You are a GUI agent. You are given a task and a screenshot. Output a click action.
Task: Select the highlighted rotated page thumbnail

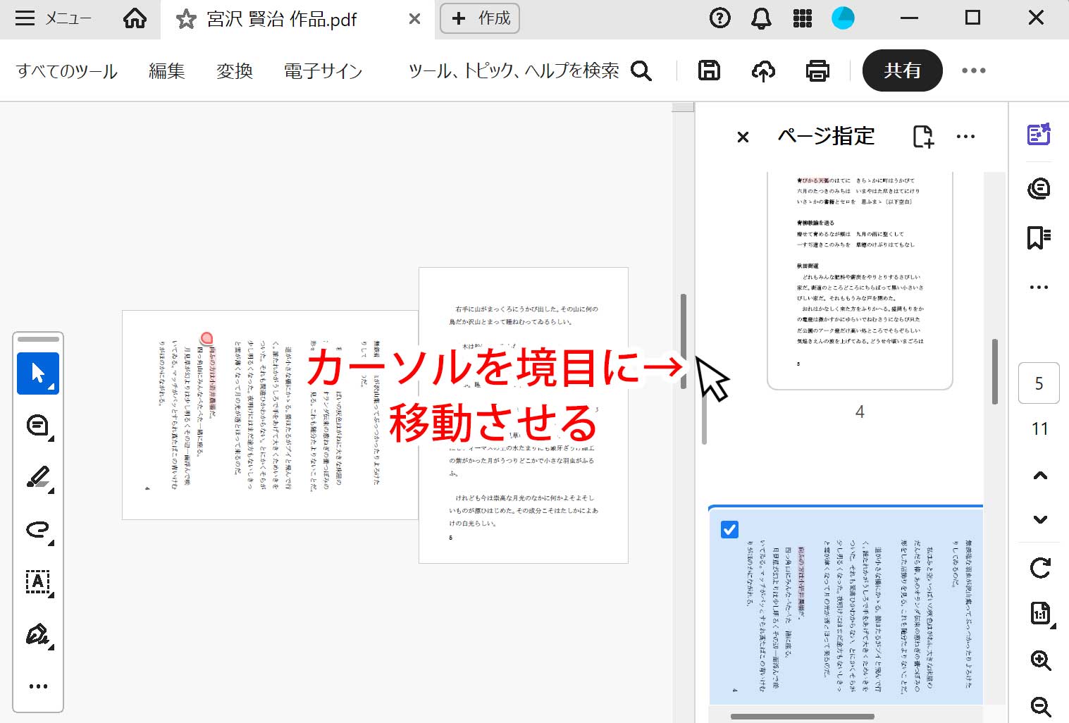click(846, 606)
